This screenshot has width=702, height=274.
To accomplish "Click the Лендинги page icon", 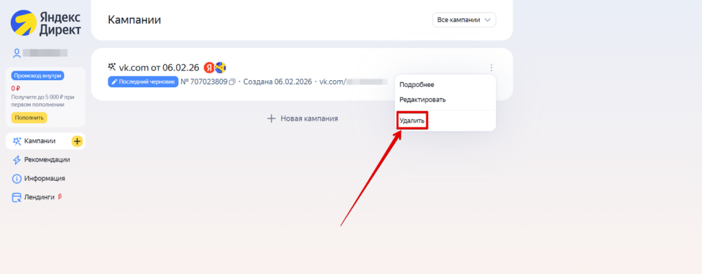I will tap(17, 197).
